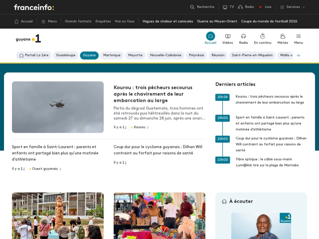Switch to Mayotte region
The height and width of the screenshot is (239, 319).
coord(135,55)
